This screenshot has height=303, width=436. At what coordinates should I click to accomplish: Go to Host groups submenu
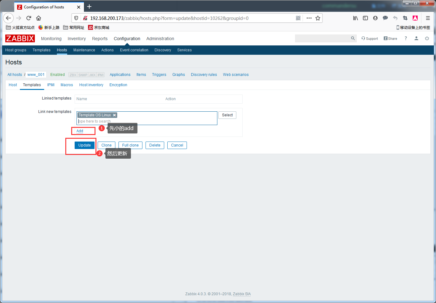(x=16, y=50)
